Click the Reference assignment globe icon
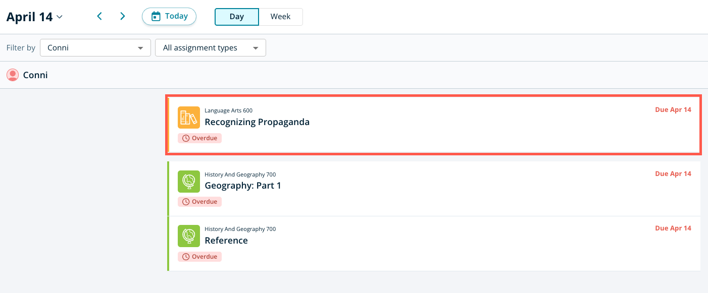Image resolution: width=708 pixels, height=293 pixels. click(188, 236)
